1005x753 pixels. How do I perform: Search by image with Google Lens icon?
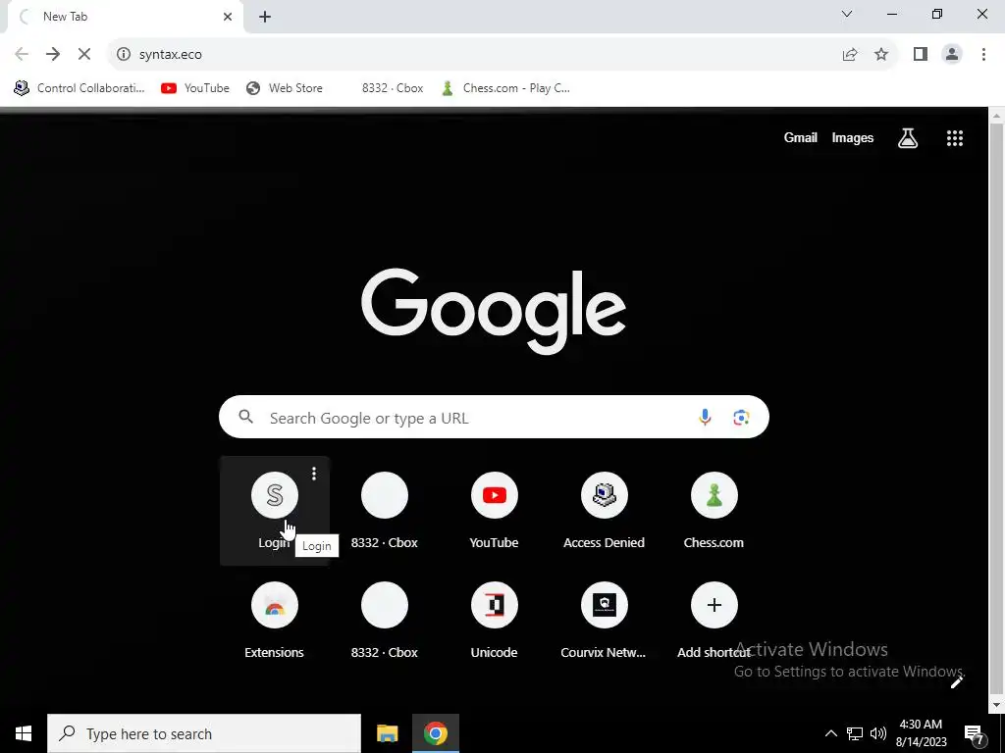point(741,418)
